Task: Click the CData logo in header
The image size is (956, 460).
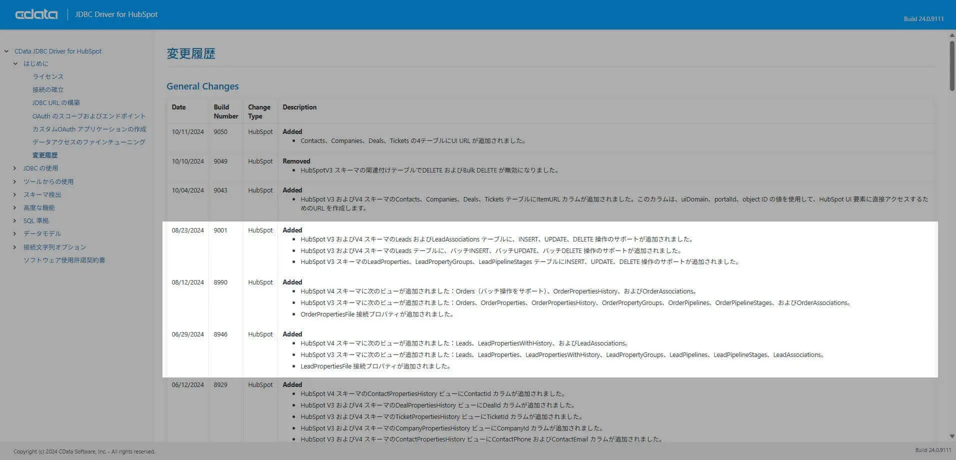Action: click(x=36, y=14)
